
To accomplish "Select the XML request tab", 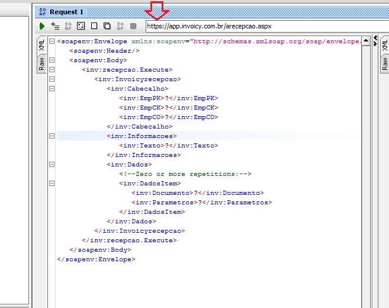I will [x=41, y=46].
